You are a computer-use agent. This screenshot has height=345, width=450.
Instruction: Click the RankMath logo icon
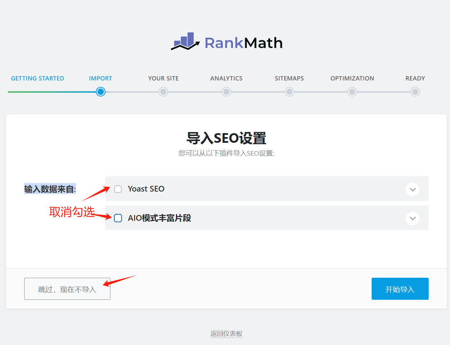tap(185, 41)
